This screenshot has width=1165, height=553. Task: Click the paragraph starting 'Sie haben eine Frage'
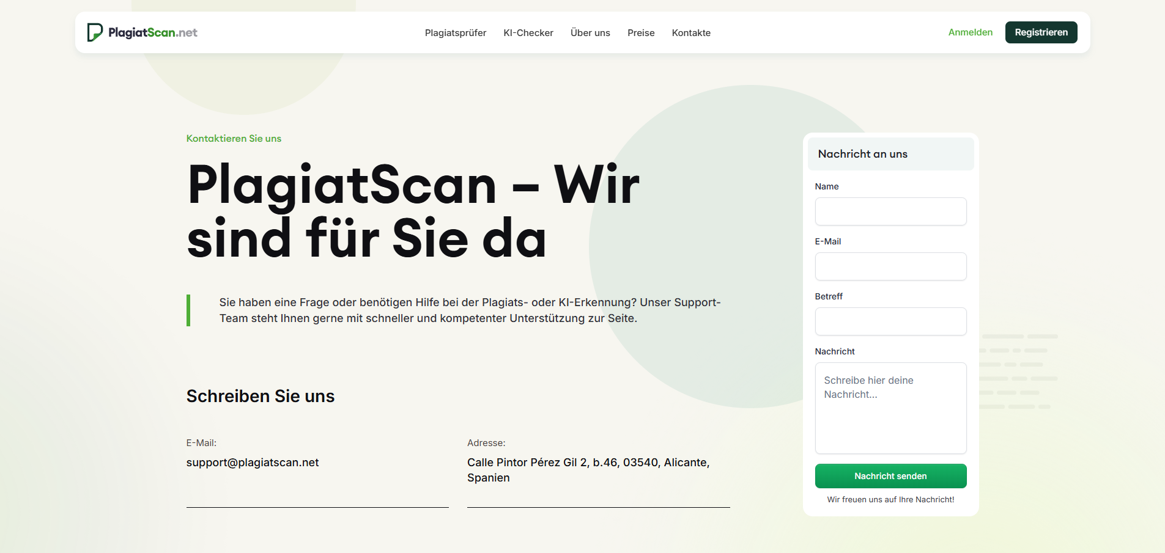pyautogui.click(x=470, y=310)
